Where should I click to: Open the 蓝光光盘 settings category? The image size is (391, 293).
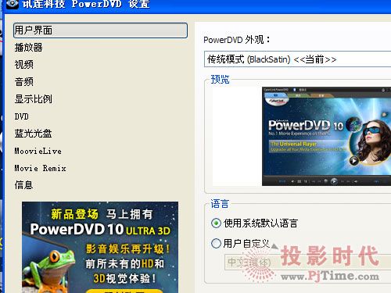[x=34, y=134]
